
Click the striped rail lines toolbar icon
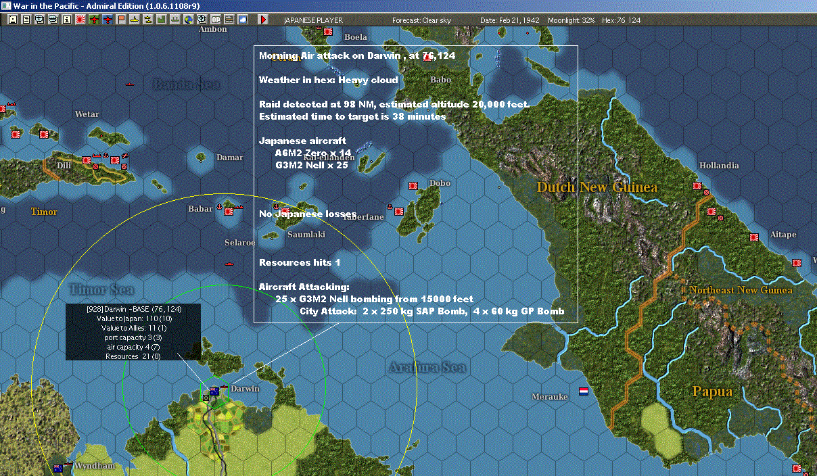point(229,20)
